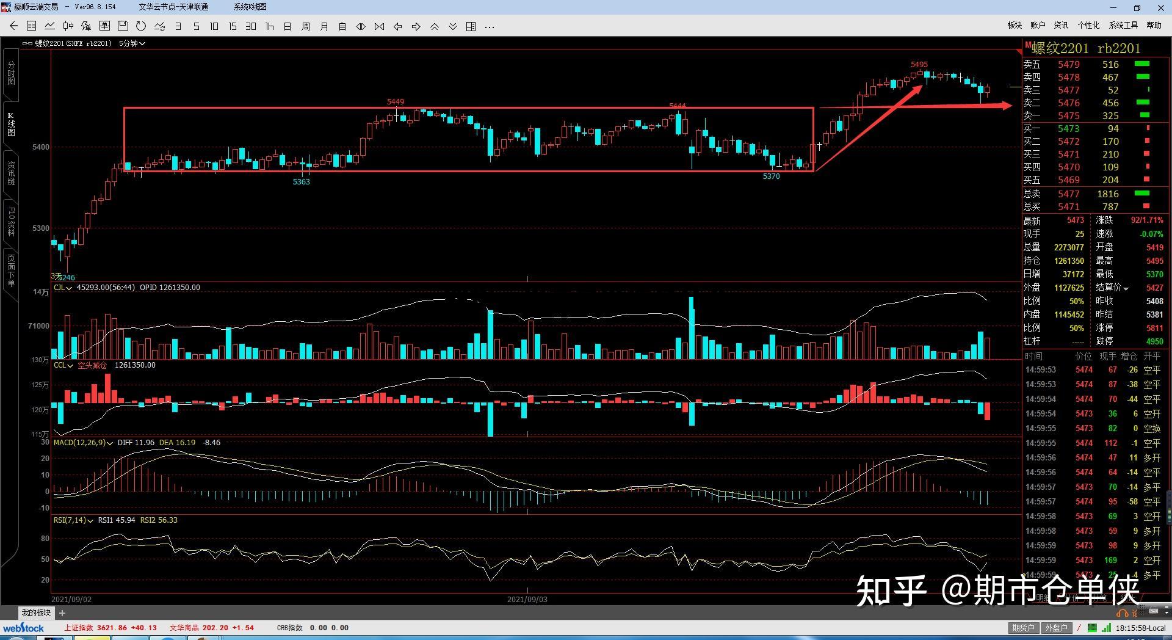The image size is (1172, 640).
Task: Open the split-window layout icon
Action: pos(471,26)
